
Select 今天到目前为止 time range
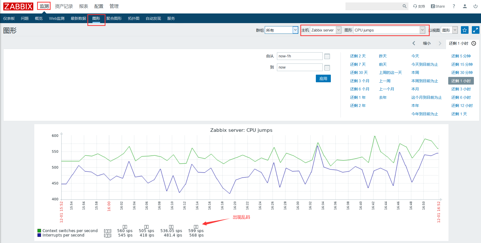(x=425, y=64)
